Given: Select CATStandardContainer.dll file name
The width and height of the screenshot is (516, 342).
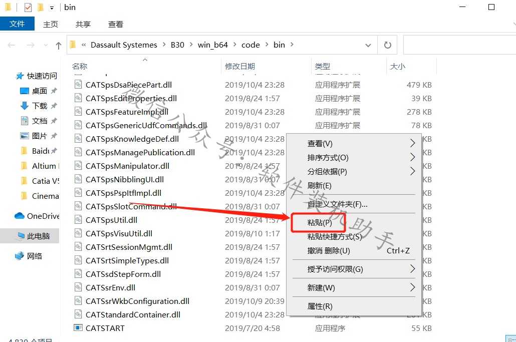Looking at the screenshot, I should pos(133,314).
